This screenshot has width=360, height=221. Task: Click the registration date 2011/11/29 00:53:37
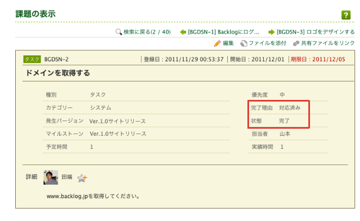194,59
